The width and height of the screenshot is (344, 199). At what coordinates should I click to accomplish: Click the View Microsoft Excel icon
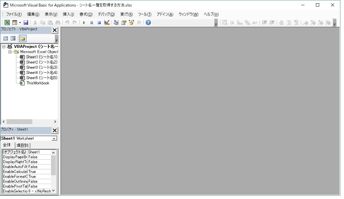tap(7, 22)
